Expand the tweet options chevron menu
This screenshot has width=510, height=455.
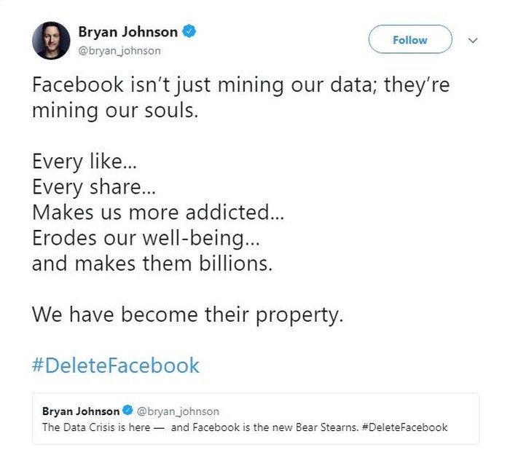coord(474,41)
